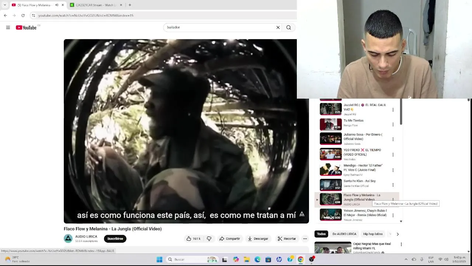Play Jazziel RG EL REAL GALIL thumbnail
This screenshot has height=266, width=472.
tap(331, 109)
